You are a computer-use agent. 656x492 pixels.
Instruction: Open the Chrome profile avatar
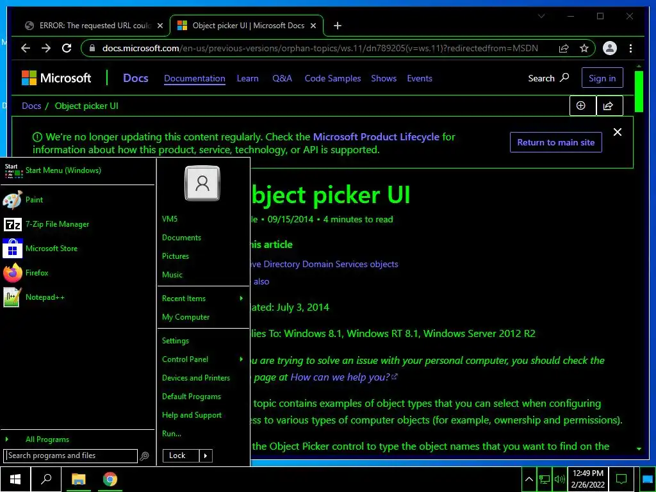point(610,48)
